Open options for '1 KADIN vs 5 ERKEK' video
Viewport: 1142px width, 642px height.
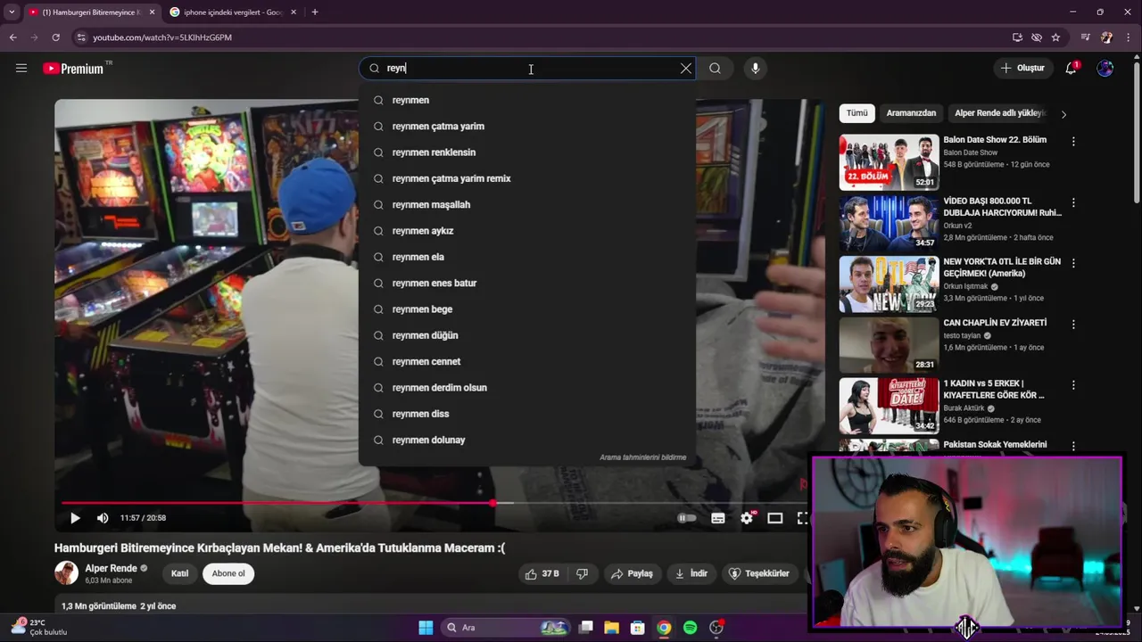click(1073, 385)
